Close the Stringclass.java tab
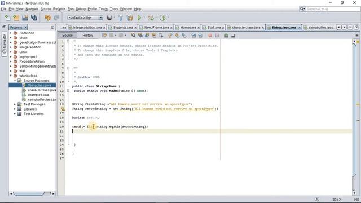 pos(300,28)
